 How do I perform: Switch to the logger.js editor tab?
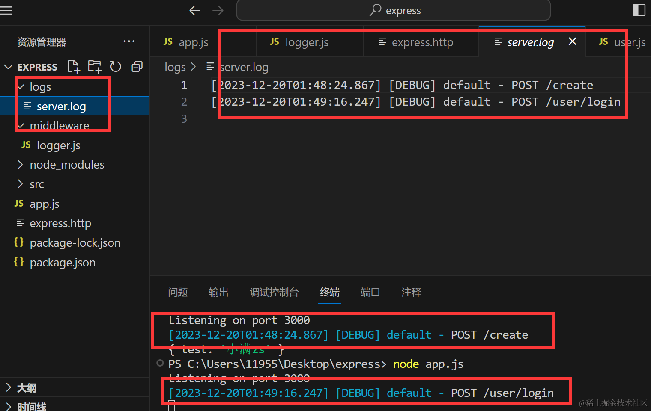[x=307, y=42]
